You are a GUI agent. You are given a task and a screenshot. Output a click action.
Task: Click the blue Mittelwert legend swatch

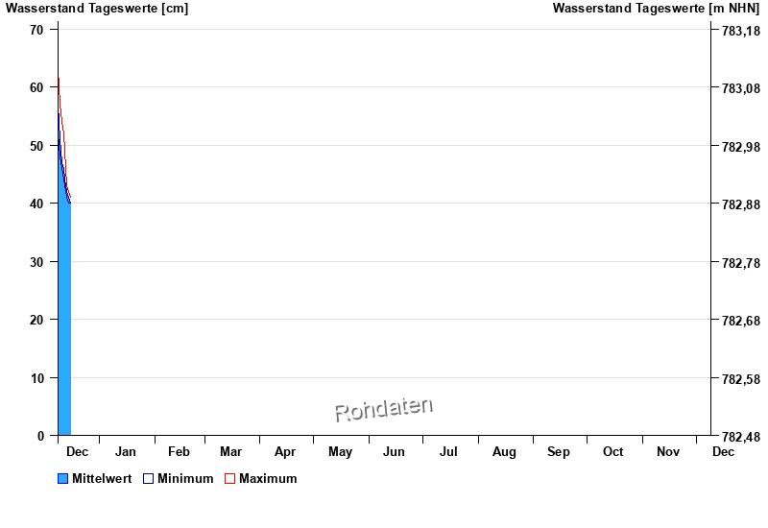pyautogui.click(x=63, y=479)
